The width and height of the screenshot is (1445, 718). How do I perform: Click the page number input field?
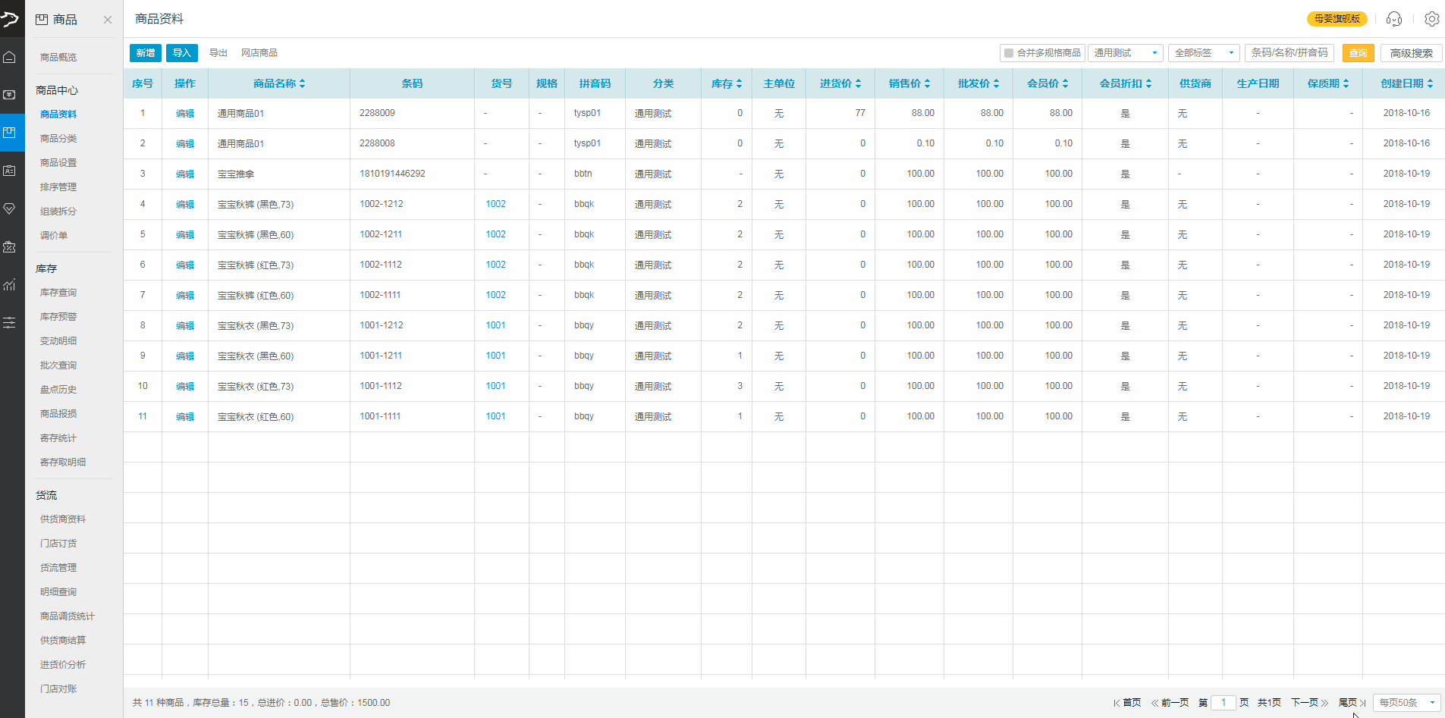1224,703
